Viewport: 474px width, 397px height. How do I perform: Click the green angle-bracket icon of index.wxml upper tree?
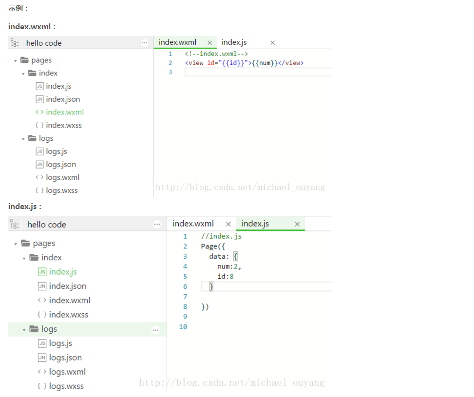coord(39,112)
